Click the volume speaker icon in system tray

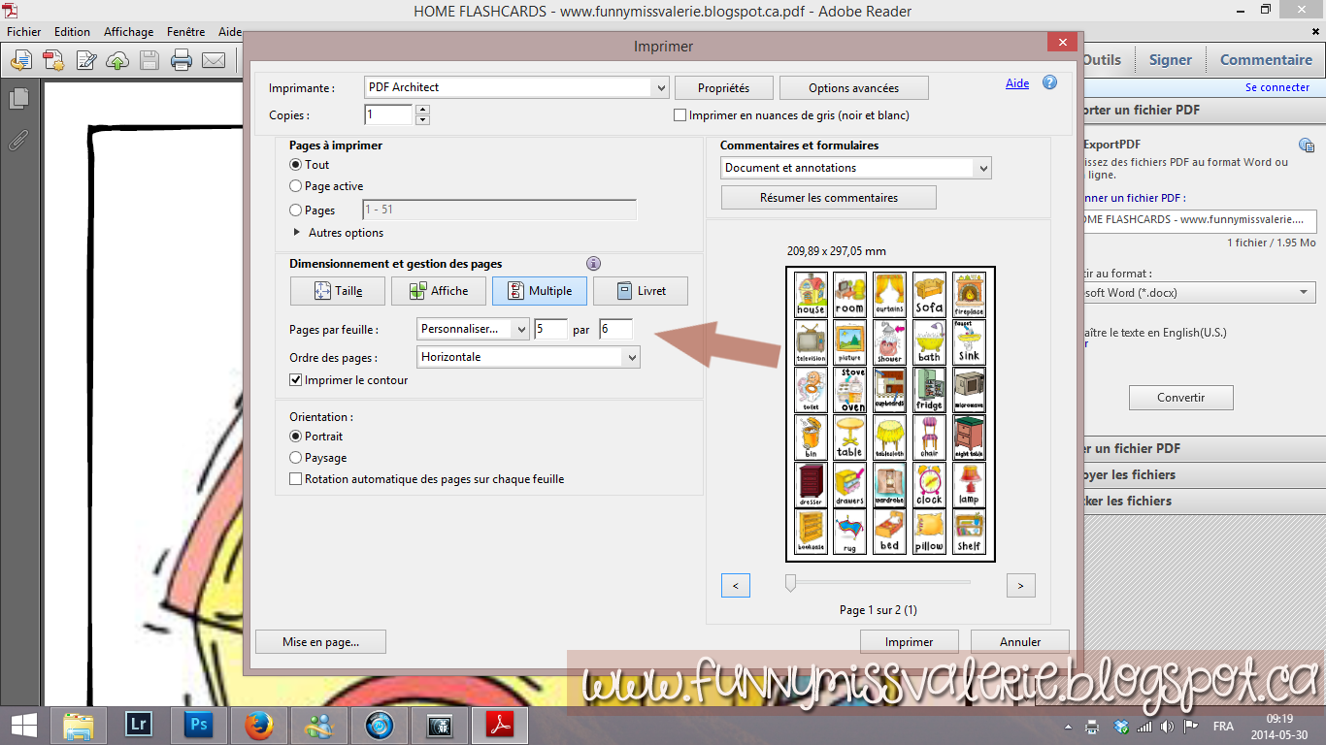click(x=1166, y=727)
